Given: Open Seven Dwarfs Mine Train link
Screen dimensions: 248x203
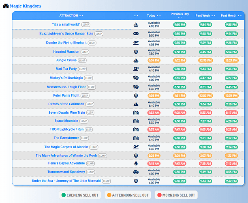Looking at the screenshot, I should [67, 112].
